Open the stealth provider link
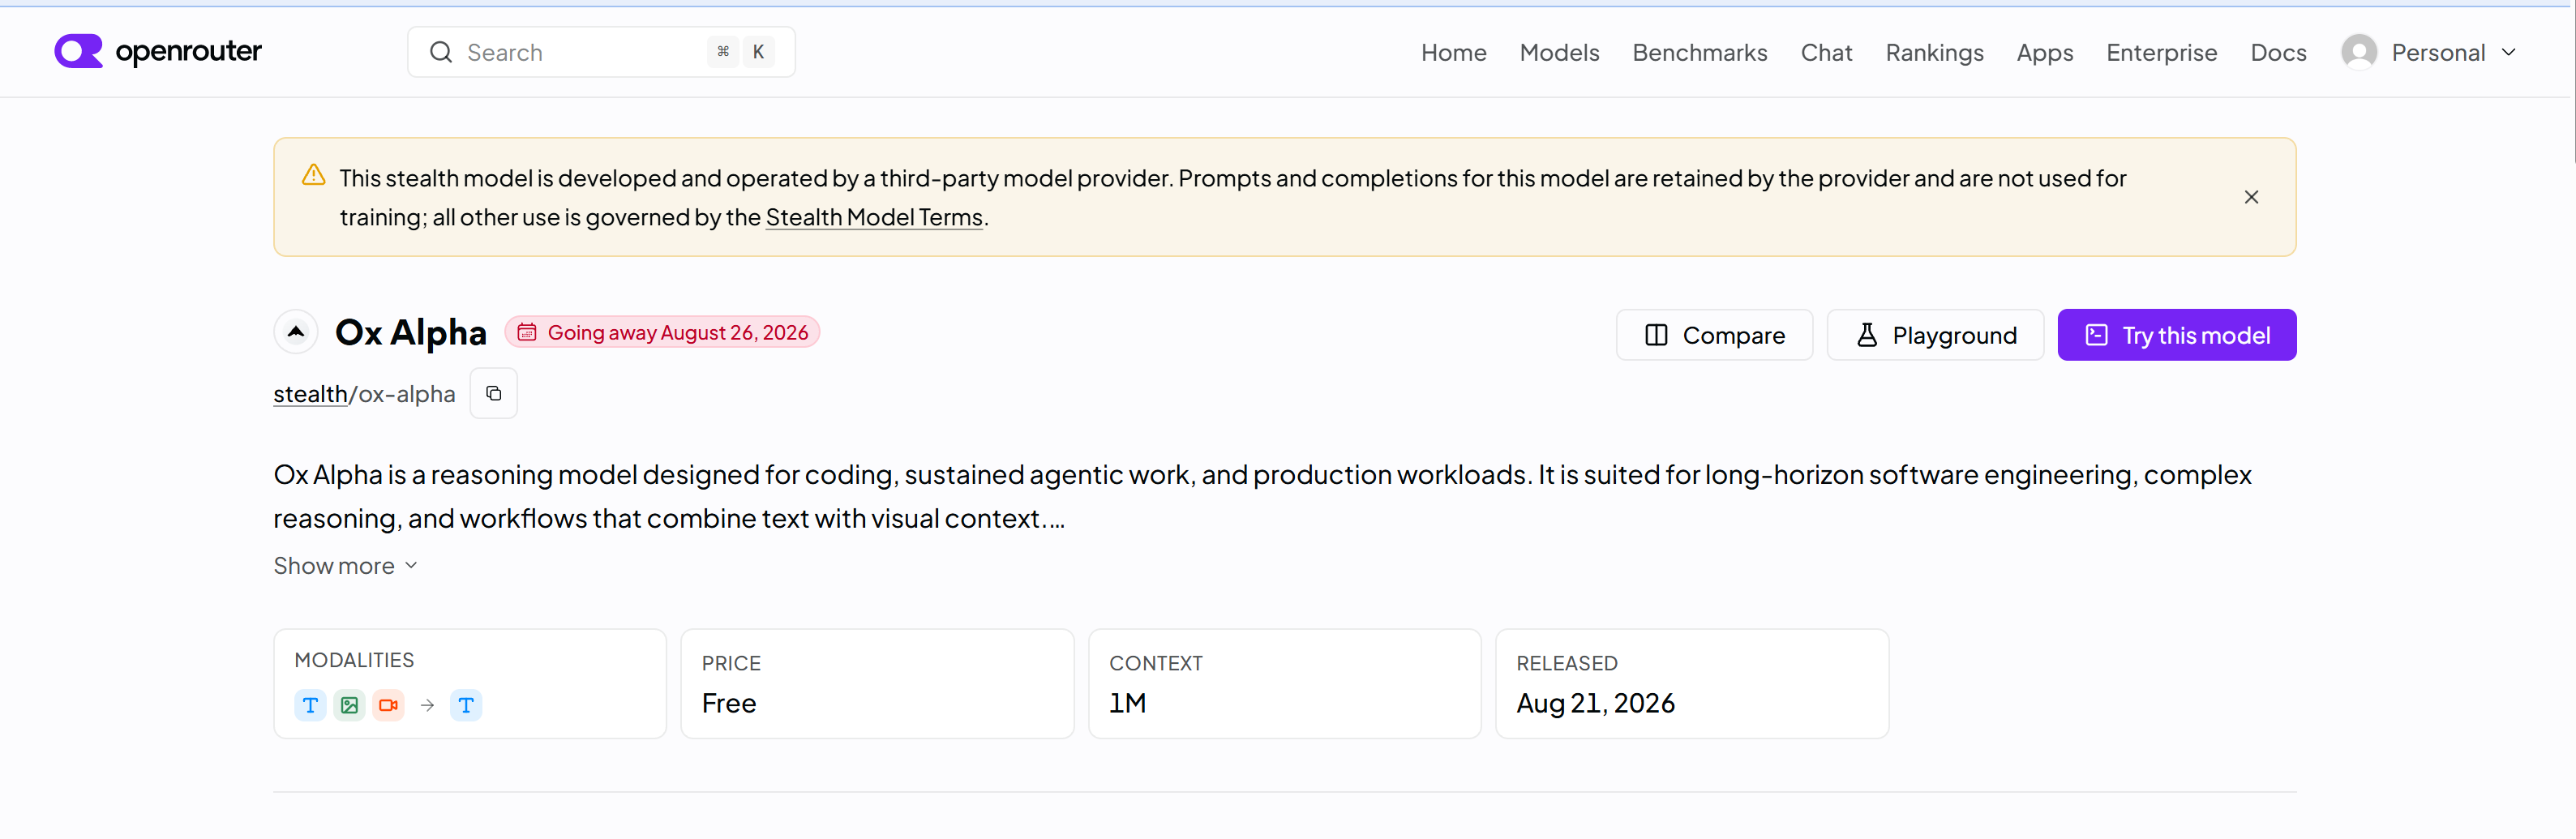This screenshot has width=2576, height=839. click(x=310, y=394)
